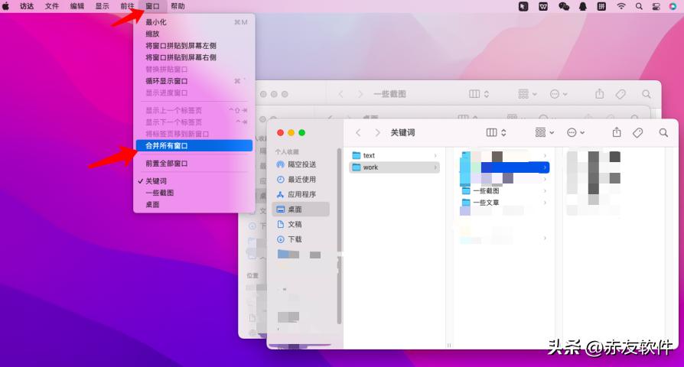Viewport: 684px width, 367px height.
Task: Expand the work folder chevron
Action: [x=435, y=167]
